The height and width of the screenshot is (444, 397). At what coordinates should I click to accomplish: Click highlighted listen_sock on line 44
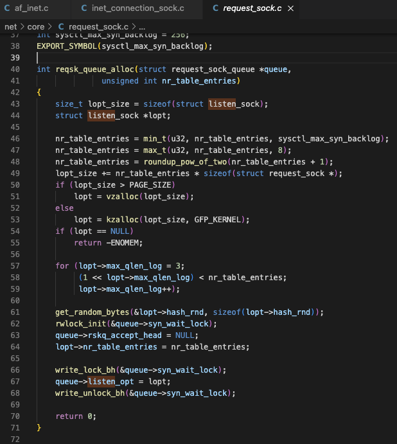[x=113, y=116]
